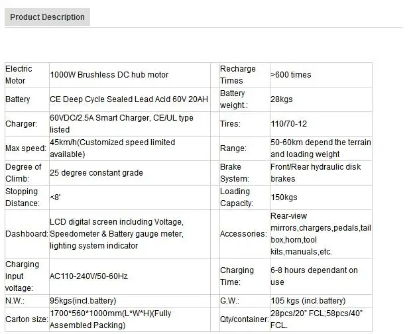The image size is (411, 334).
Task: Select 'Brake System:' label
Action: tap(235, 173)
